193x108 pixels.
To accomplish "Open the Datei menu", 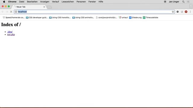I will pyautogui.click(x=22, y=2).
